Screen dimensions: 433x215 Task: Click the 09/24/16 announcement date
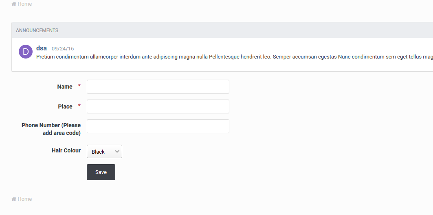tap(63, 49)
